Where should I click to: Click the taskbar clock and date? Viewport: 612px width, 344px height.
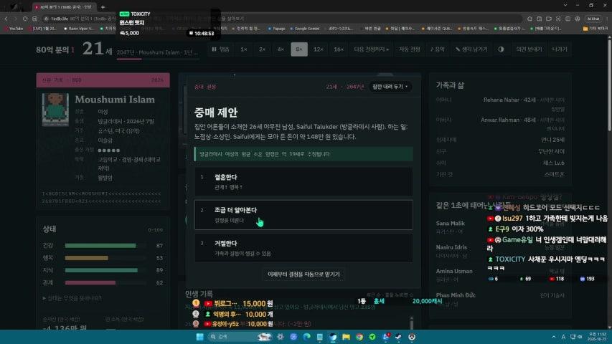click(x=597, y=337)
